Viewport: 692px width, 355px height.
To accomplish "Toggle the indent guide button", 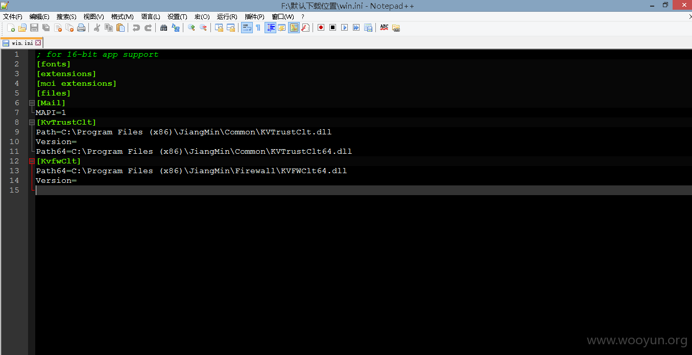I will (x=270, y=28).
